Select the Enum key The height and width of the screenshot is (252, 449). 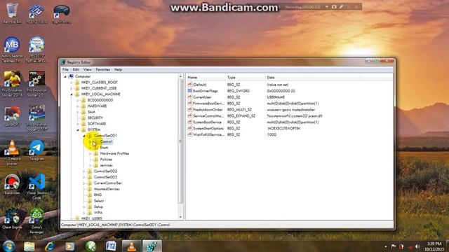tap(105, 148)
